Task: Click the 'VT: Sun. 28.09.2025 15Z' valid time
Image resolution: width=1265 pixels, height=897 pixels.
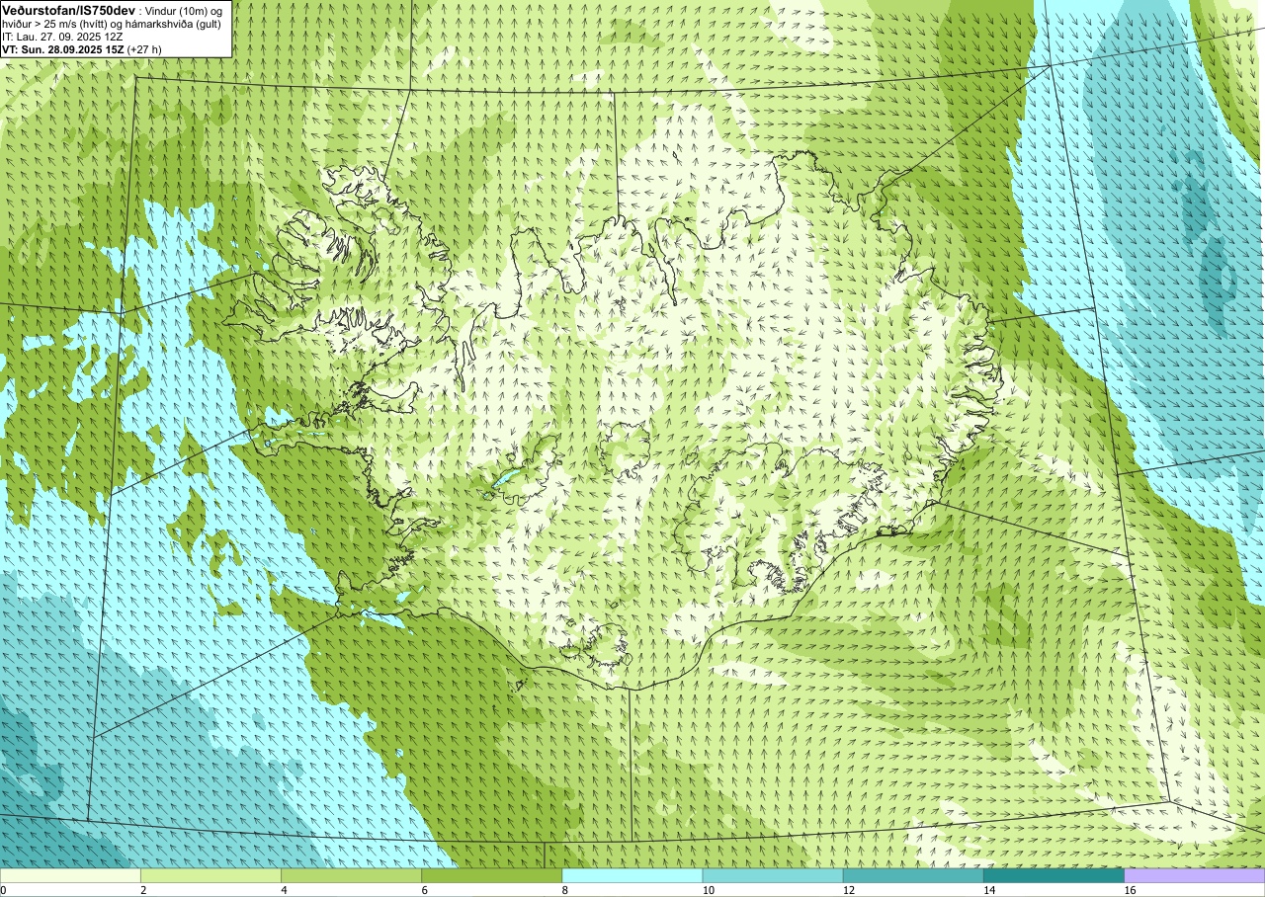Action: tap(62, 48)
